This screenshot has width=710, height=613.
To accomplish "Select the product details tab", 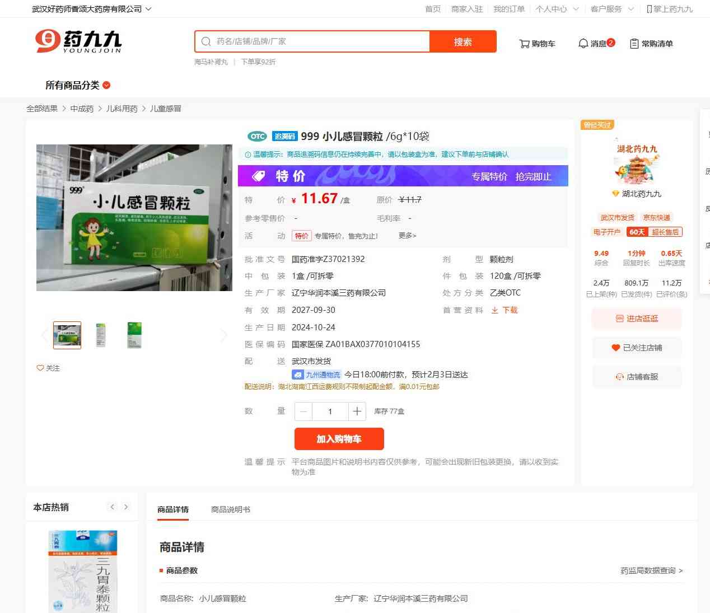I will pos(172,509).
